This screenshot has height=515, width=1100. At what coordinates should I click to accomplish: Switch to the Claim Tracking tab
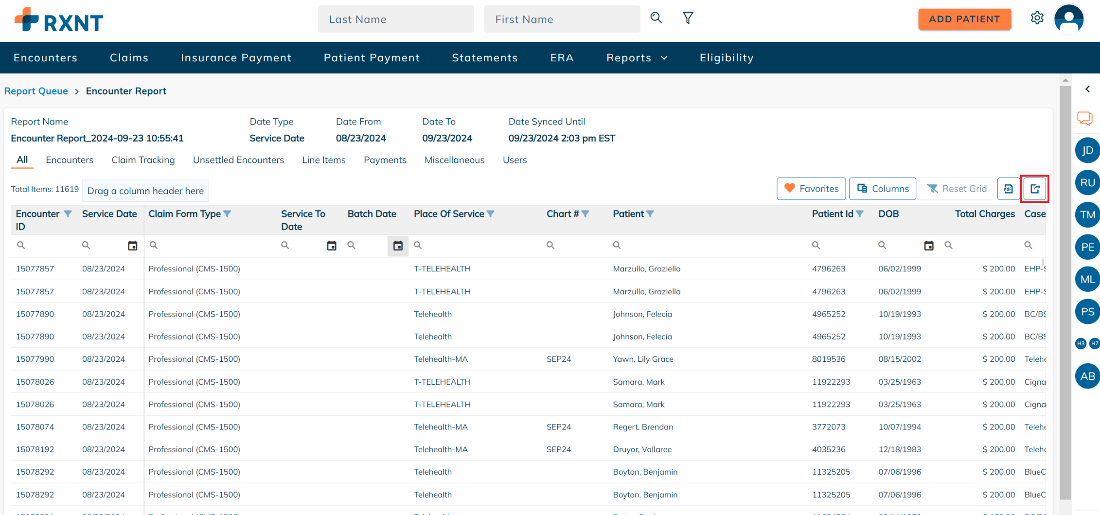pos(143,160)
